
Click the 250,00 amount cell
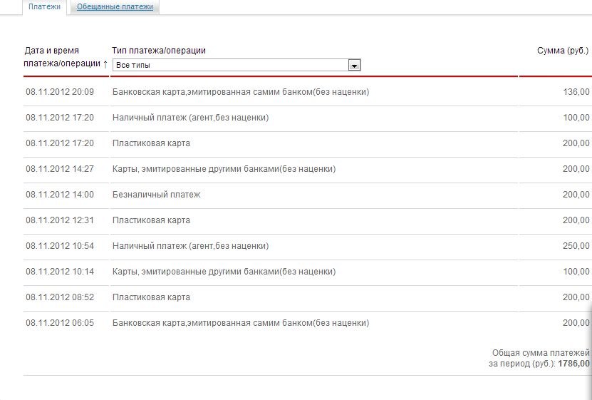point(576,246)
